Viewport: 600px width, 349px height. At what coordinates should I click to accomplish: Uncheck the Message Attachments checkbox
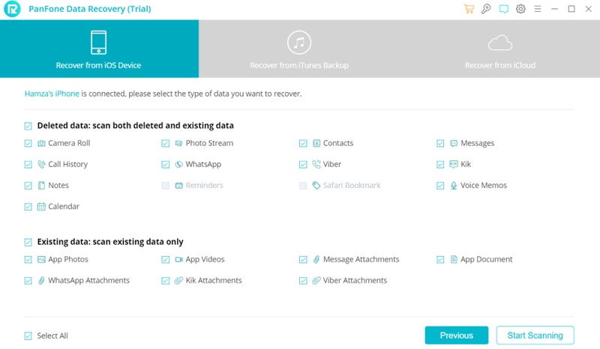(303, 260)
